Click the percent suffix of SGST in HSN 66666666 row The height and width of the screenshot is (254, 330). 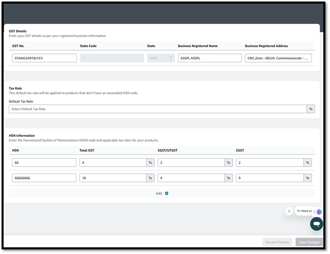click(x=229, y=178)
